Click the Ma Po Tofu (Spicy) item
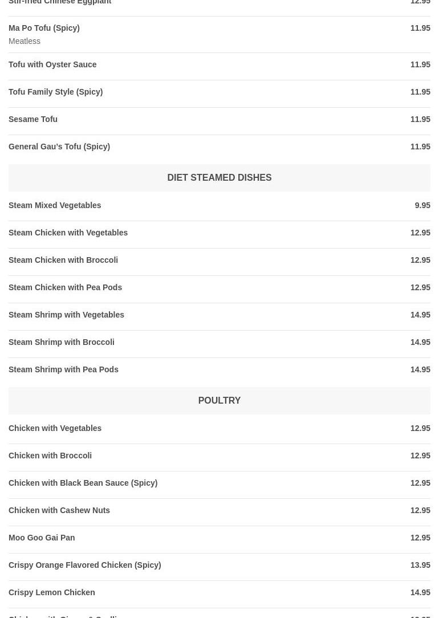Image resolution: width=439 pixels, height=618 pixels. tap(44, 28)
